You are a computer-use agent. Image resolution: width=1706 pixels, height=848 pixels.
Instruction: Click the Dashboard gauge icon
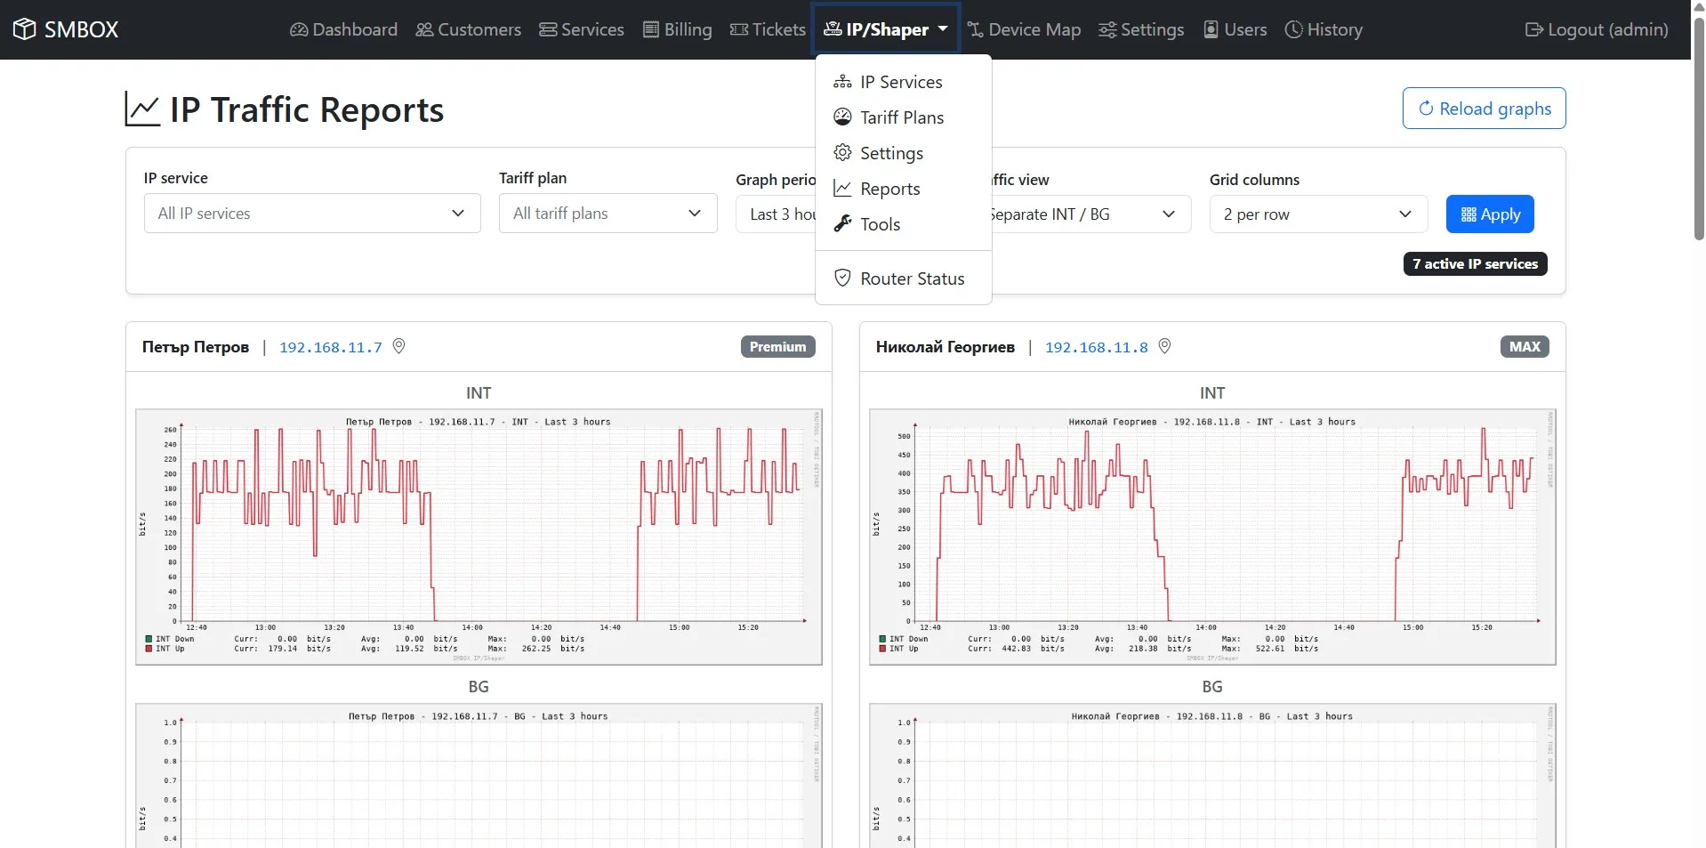(x=299, y=29)
